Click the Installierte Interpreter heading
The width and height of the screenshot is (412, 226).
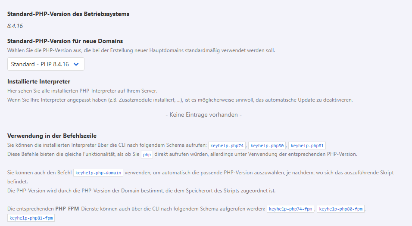39,81
